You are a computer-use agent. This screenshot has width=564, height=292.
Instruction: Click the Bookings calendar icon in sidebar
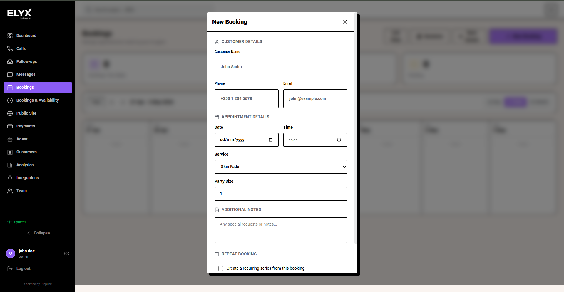[x=10, y=87]
